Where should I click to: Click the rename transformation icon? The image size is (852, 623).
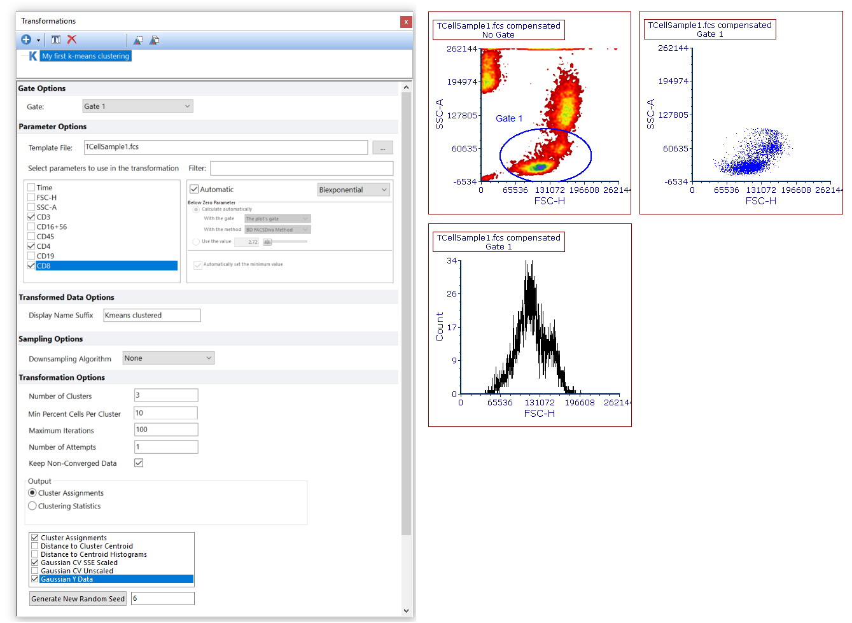point(56,39)
